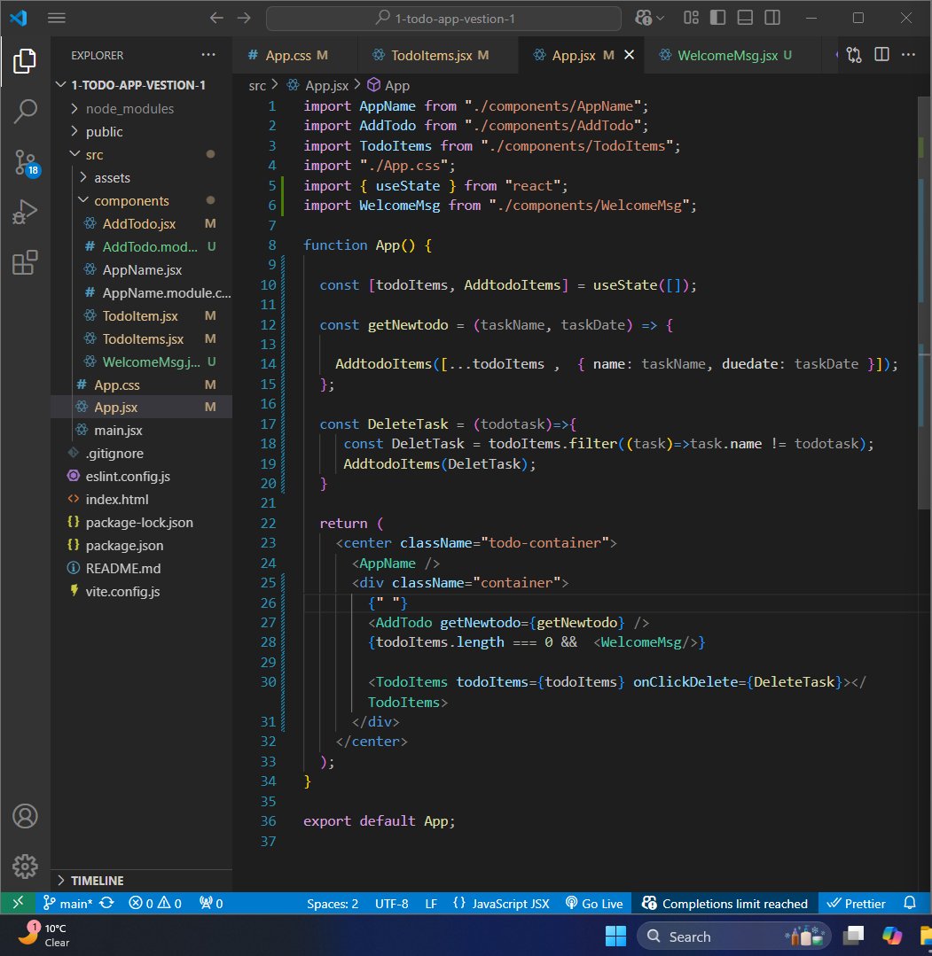
Task: Synchronize changes icon in status bar
Action: click(106, 904)
